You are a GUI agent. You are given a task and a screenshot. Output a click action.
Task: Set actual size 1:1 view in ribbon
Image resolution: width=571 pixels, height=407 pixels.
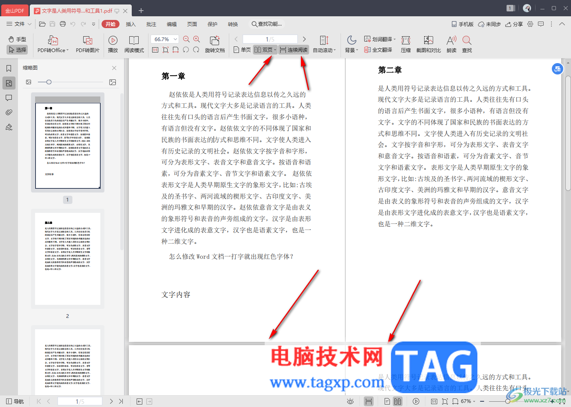point(155,50)
